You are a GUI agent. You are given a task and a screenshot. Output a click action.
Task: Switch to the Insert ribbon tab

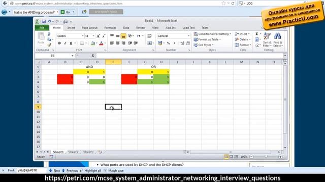pos(71,28)
